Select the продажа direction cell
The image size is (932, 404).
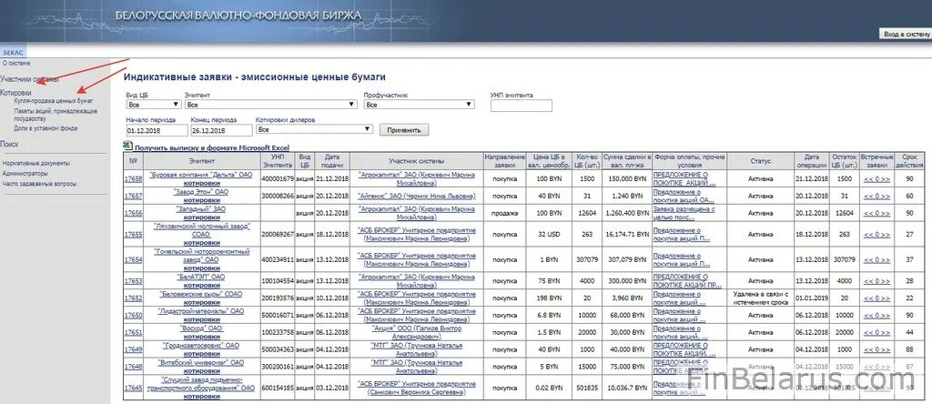click(504, 213)
